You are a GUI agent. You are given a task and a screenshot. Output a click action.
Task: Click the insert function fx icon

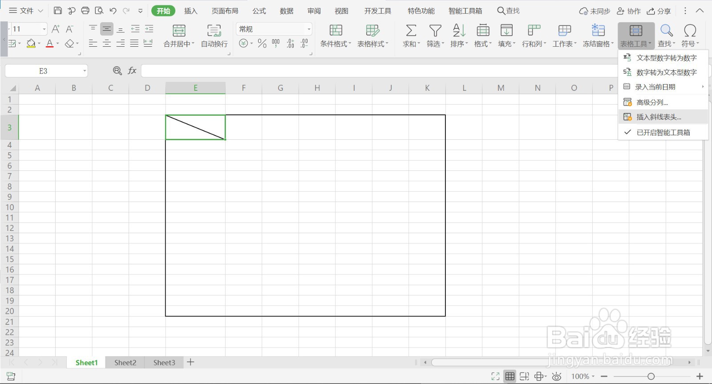pos(132,70)
